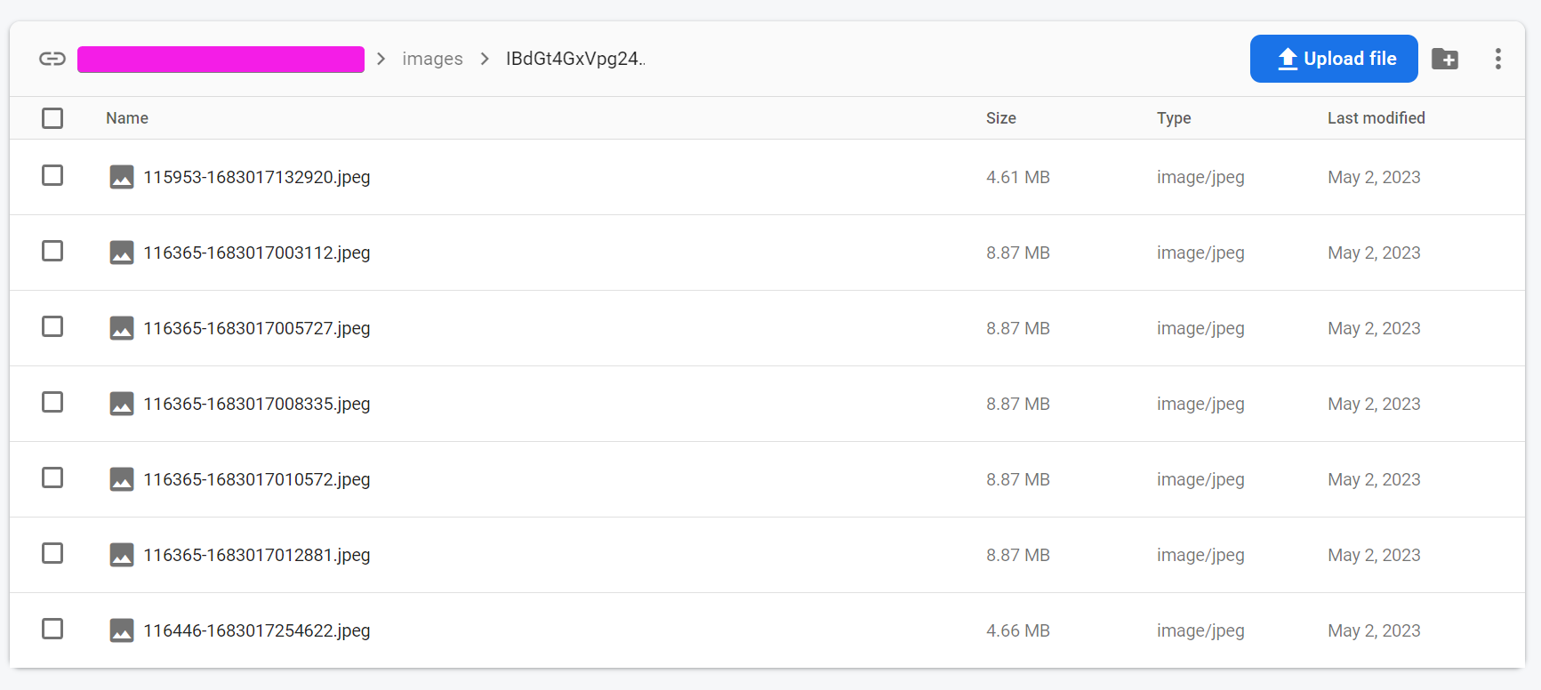
Task: Open file 116365-1683017010572.jpeg
Action: pyautogui.click(x=257, y=479)
